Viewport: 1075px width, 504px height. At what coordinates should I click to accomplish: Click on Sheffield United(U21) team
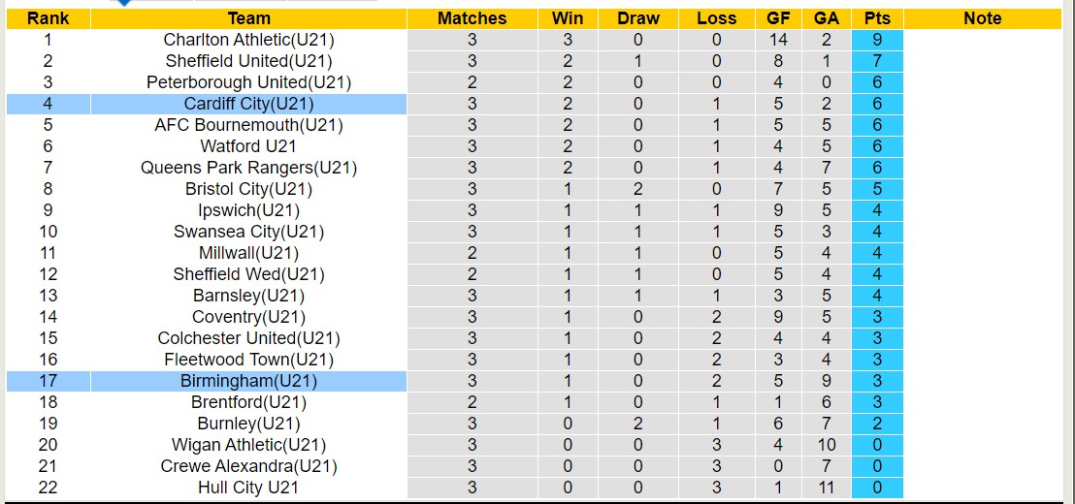pos(248,61)
